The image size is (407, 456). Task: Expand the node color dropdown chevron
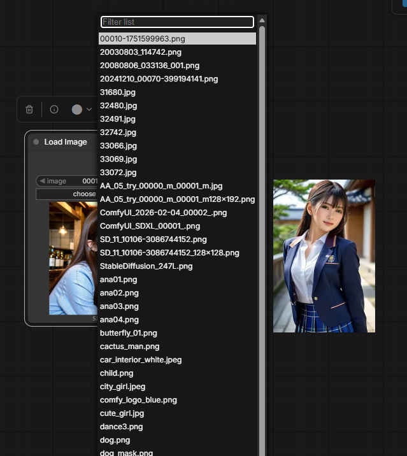[x=89, y=110]
